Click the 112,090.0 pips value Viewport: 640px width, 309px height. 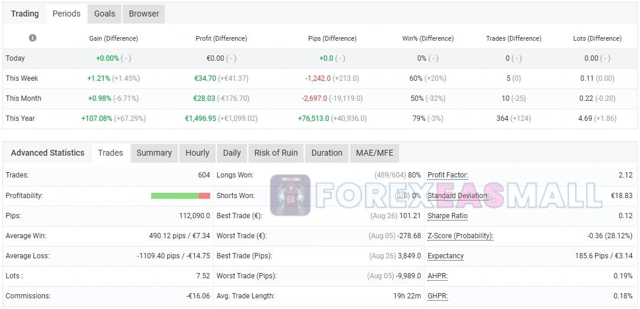pos(195,216)
